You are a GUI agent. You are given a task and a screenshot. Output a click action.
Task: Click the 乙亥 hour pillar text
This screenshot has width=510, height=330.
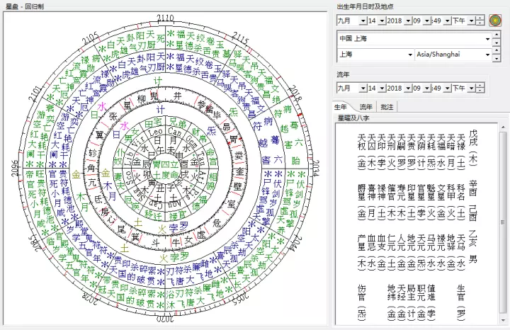pos(473,239)
